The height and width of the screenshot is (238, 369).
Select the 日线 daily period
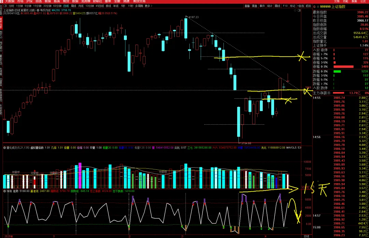tap(66, 6)
